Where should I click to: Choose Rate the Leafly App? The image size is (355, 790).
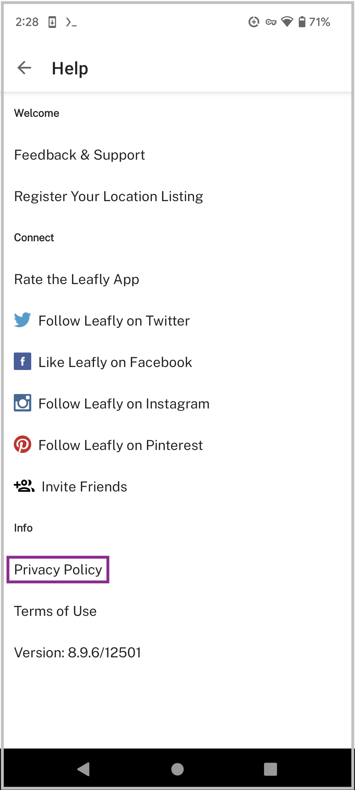[77, 279]
